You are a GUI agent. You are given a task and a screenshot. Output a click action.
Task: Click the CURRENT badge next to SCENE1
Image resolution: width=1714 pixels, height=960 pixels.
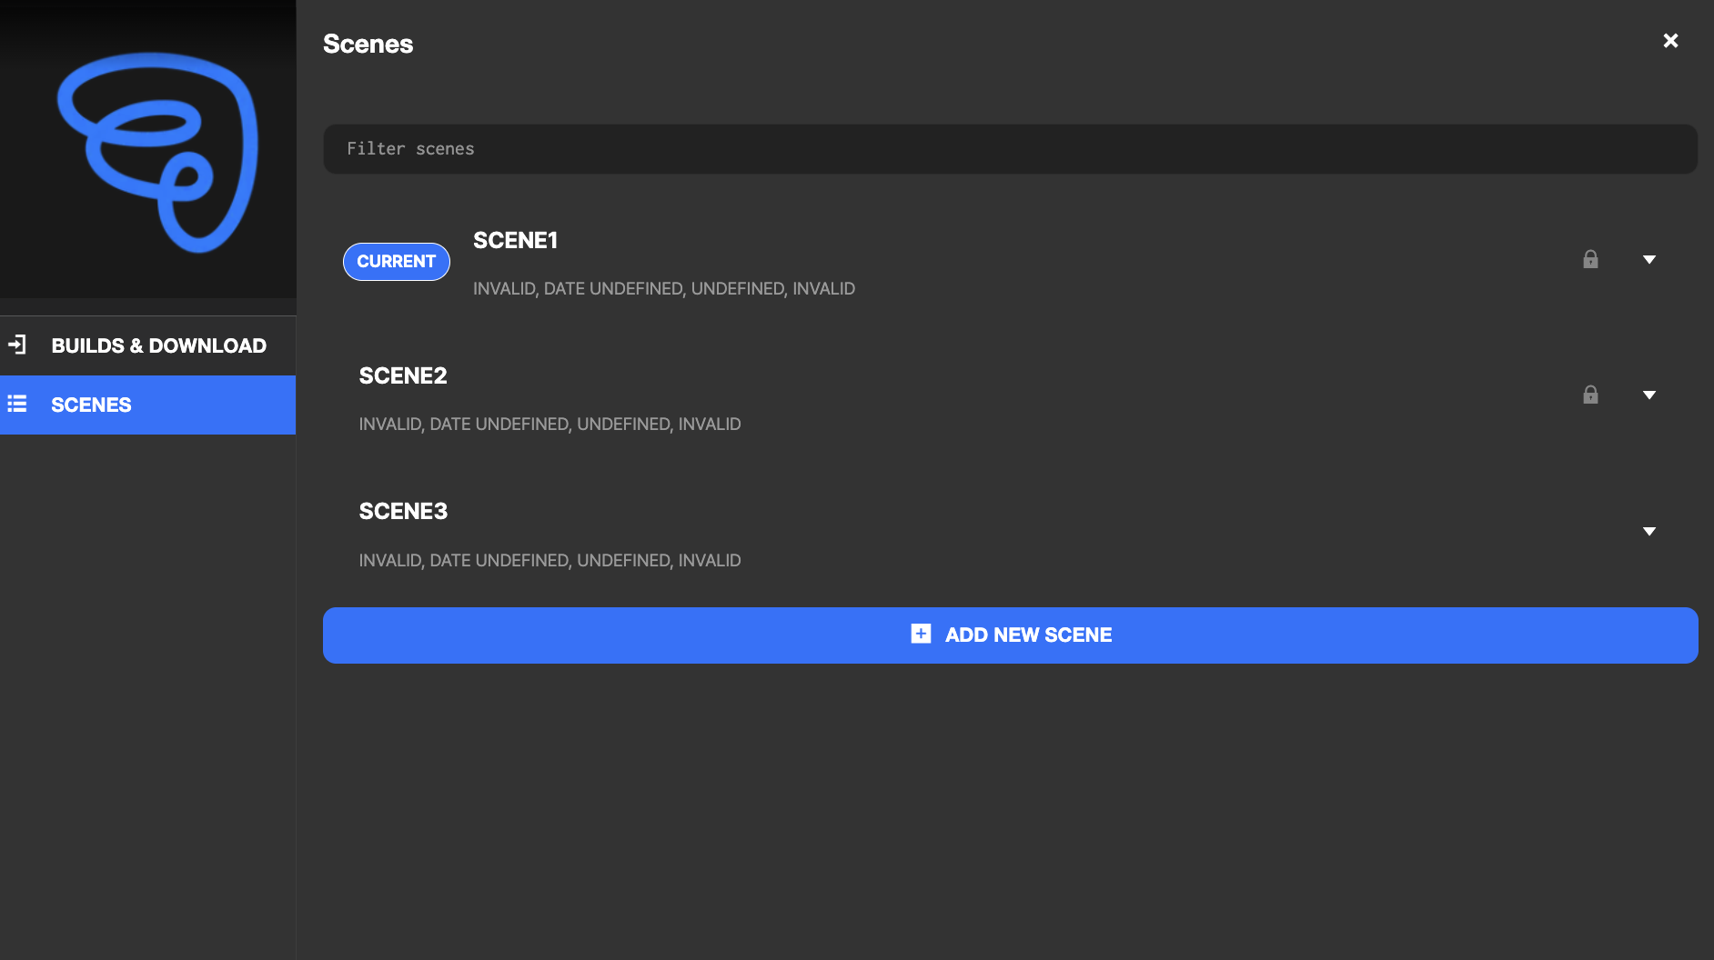click(396, 262)
